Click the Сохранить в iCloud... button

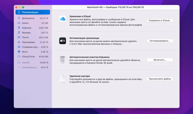[160, 20]
